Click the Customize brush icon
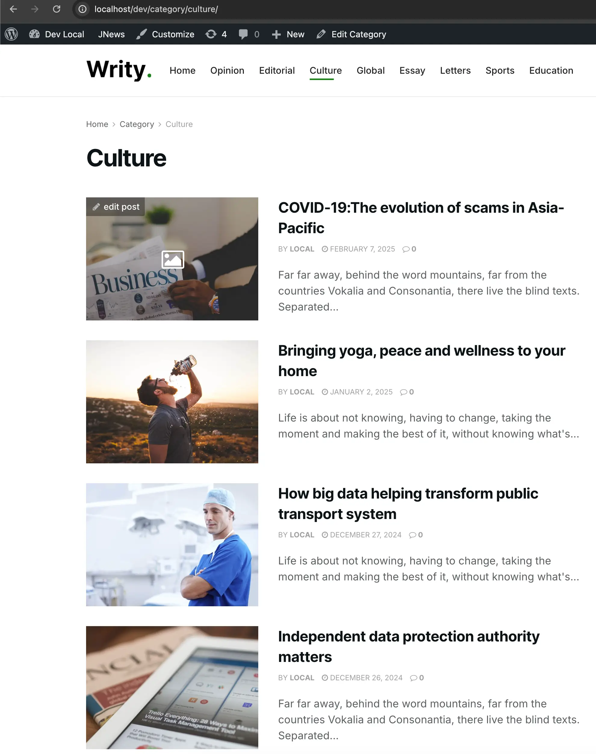The image size is (596, 754). coord(141,34)
